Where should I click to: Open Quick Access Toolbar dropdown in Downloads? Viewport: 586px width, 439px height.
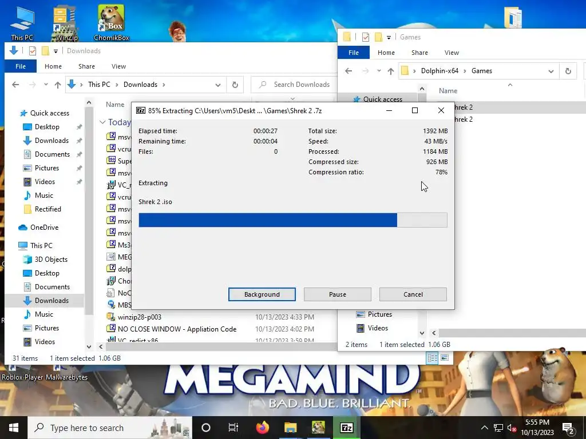coord(56,51)
